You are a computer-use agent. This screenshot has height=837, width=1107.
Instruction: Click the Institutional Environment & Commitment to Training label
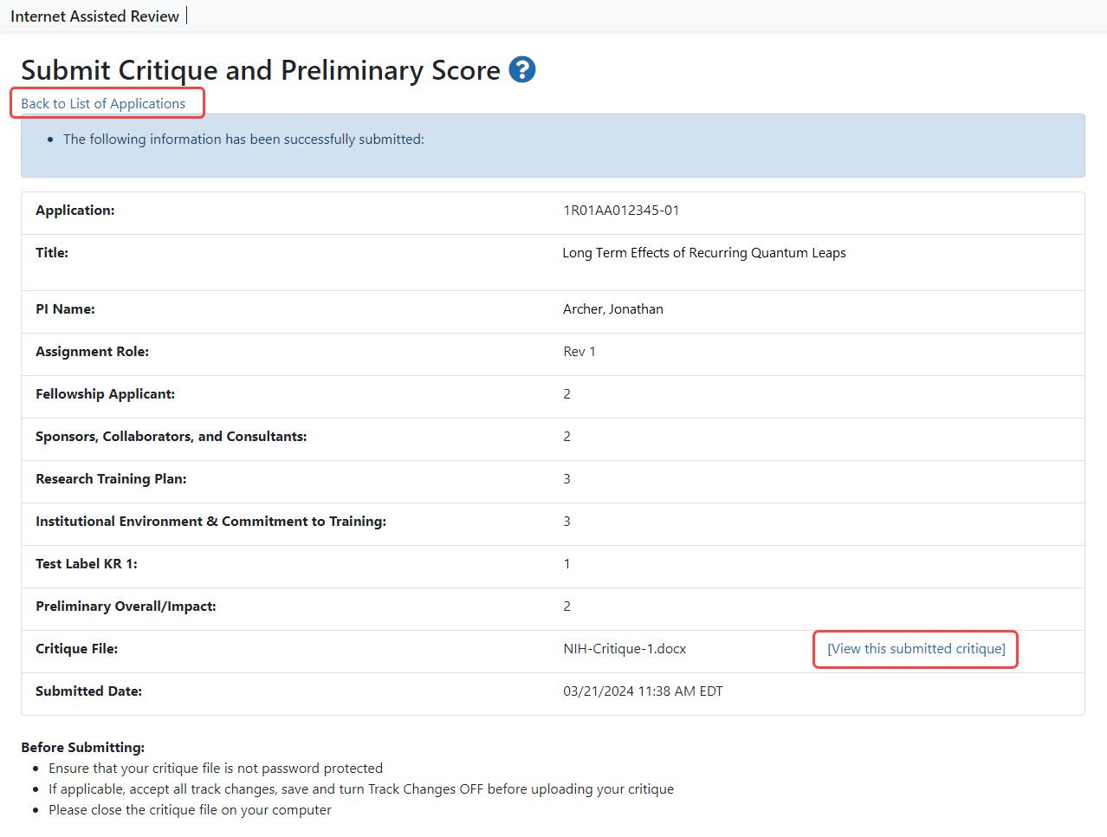point(210,522)
